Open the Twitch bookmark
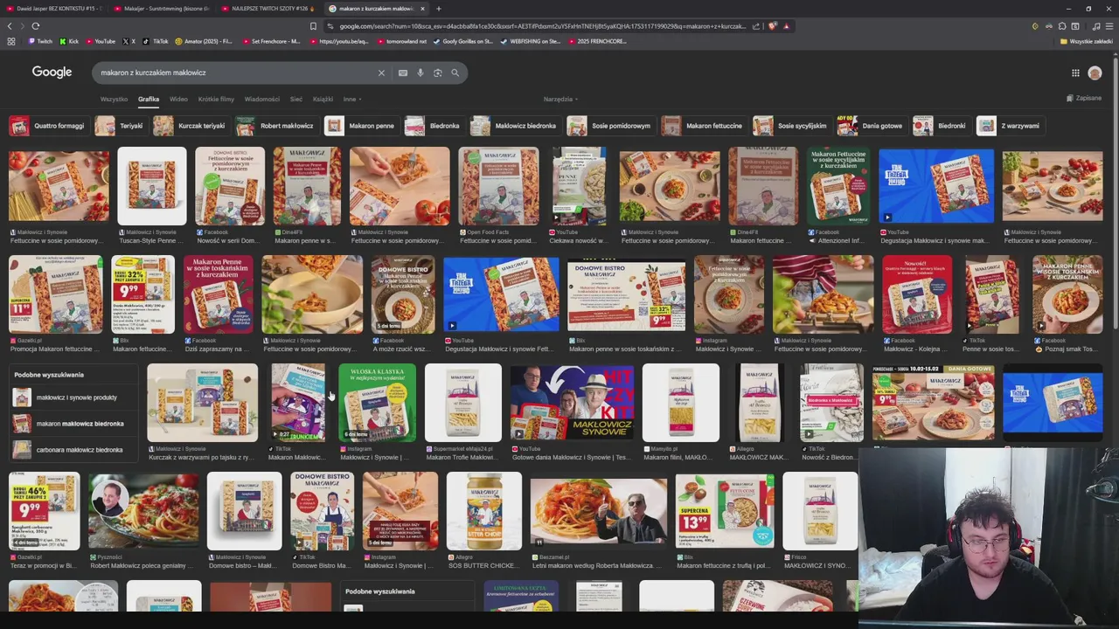 tap(39, 41)
